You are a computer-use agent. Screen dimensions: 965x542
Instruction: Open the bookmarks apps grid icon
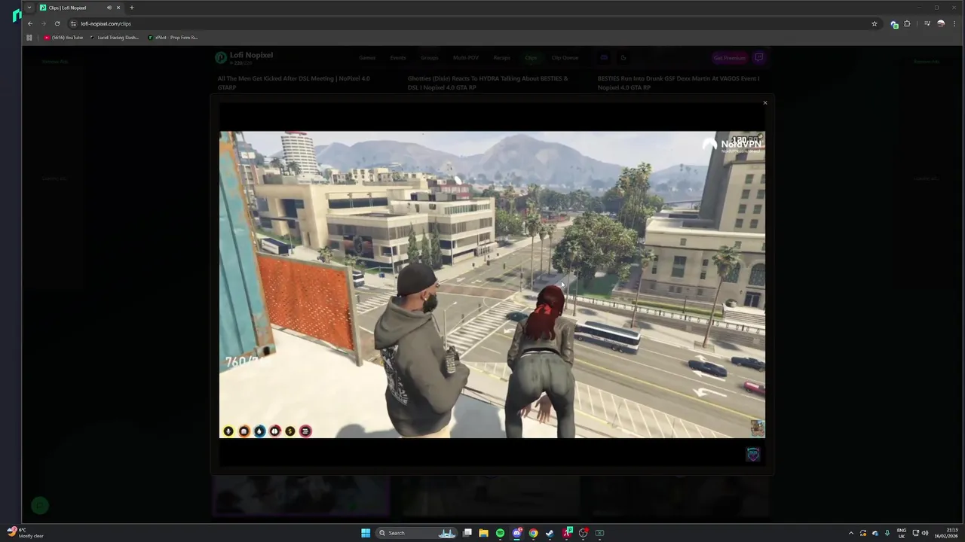(x=29, y=38)
